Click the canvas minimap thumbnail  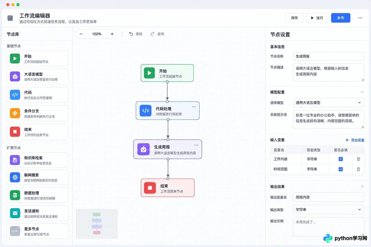(97, 224)
